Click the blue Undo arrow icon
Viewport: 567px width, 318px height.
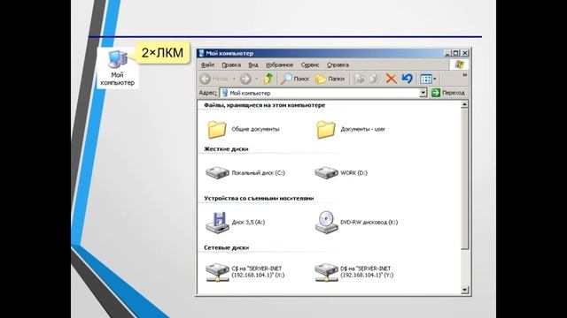pos(408,79)
